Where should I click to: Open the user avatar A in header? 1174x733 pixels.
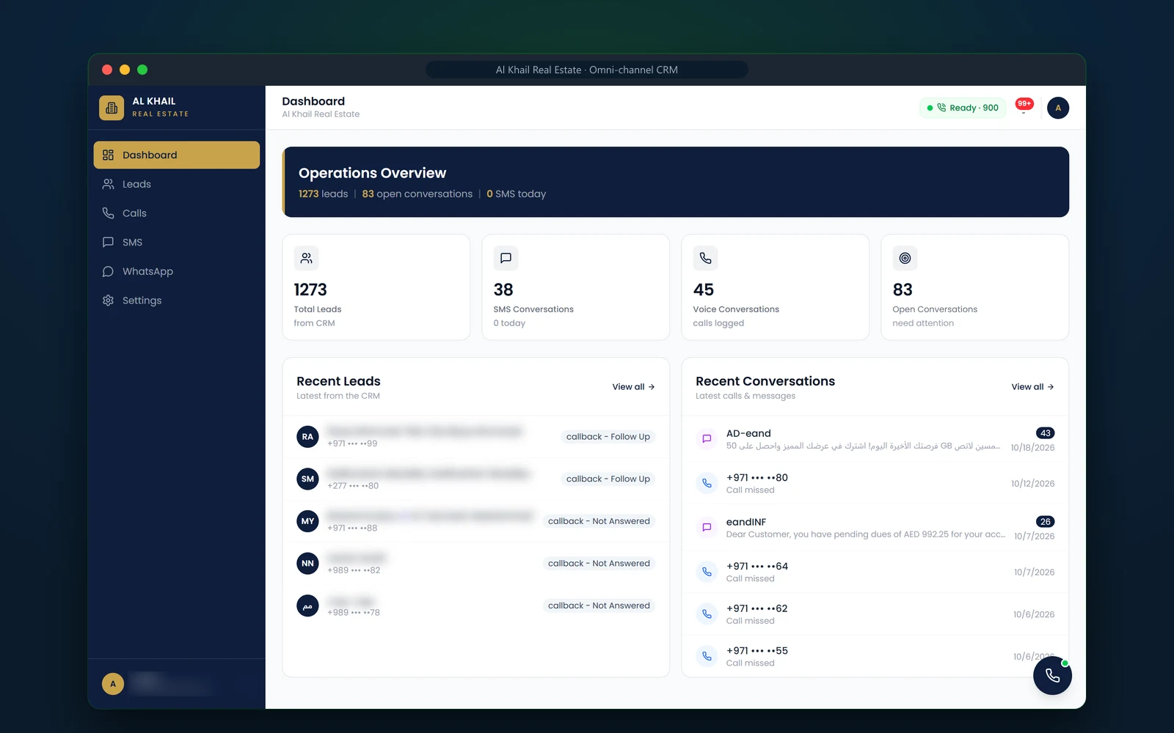point(1058,108)
